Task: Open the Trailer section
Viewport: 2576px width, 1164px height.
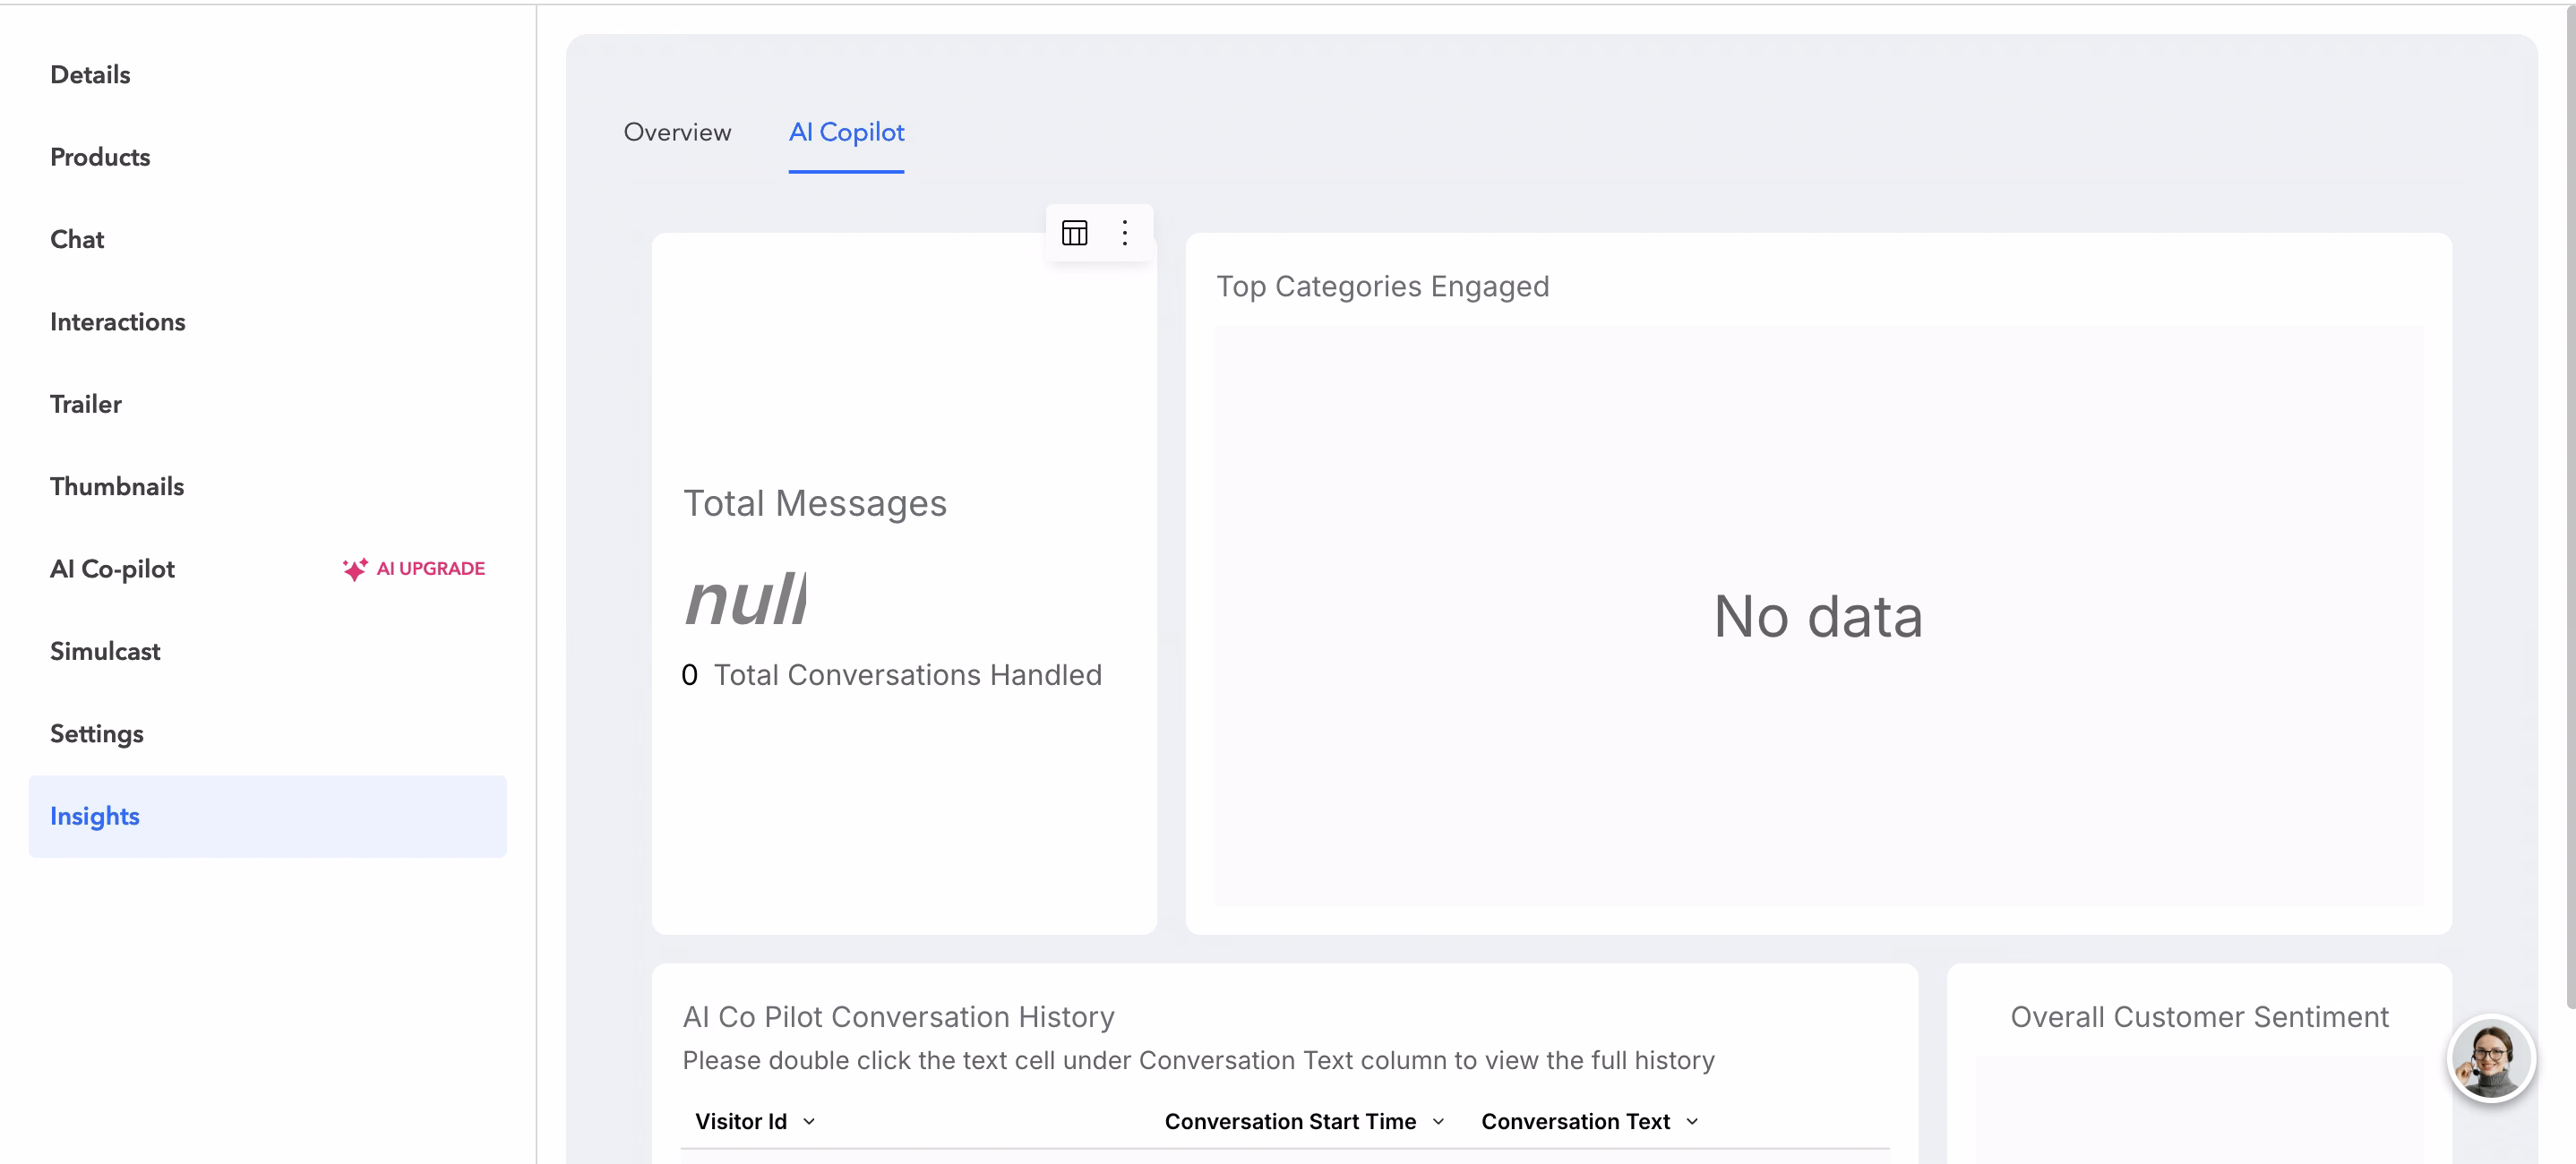Action: [86, 404]
